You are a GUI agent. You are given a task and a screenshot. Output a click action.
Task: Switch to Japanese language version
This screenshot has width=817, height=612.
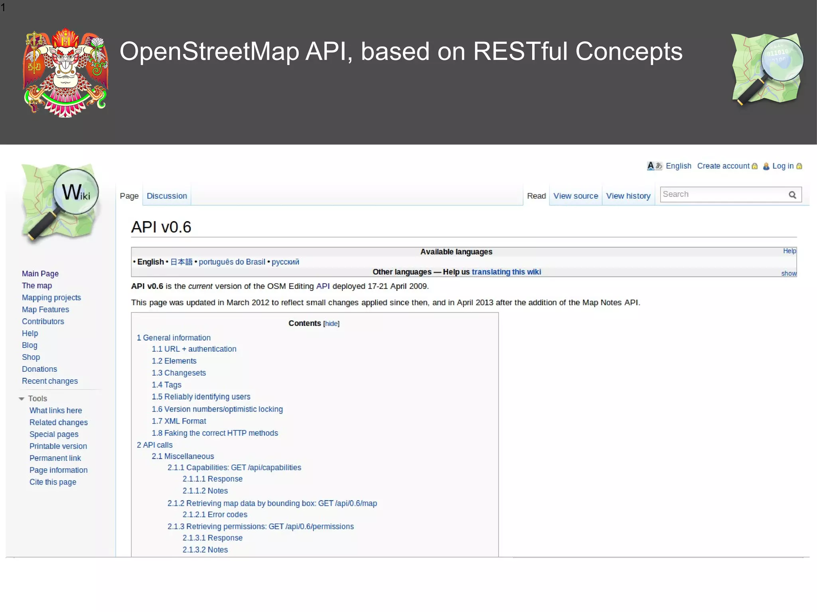pyautogui.click(x=181, y=262)
